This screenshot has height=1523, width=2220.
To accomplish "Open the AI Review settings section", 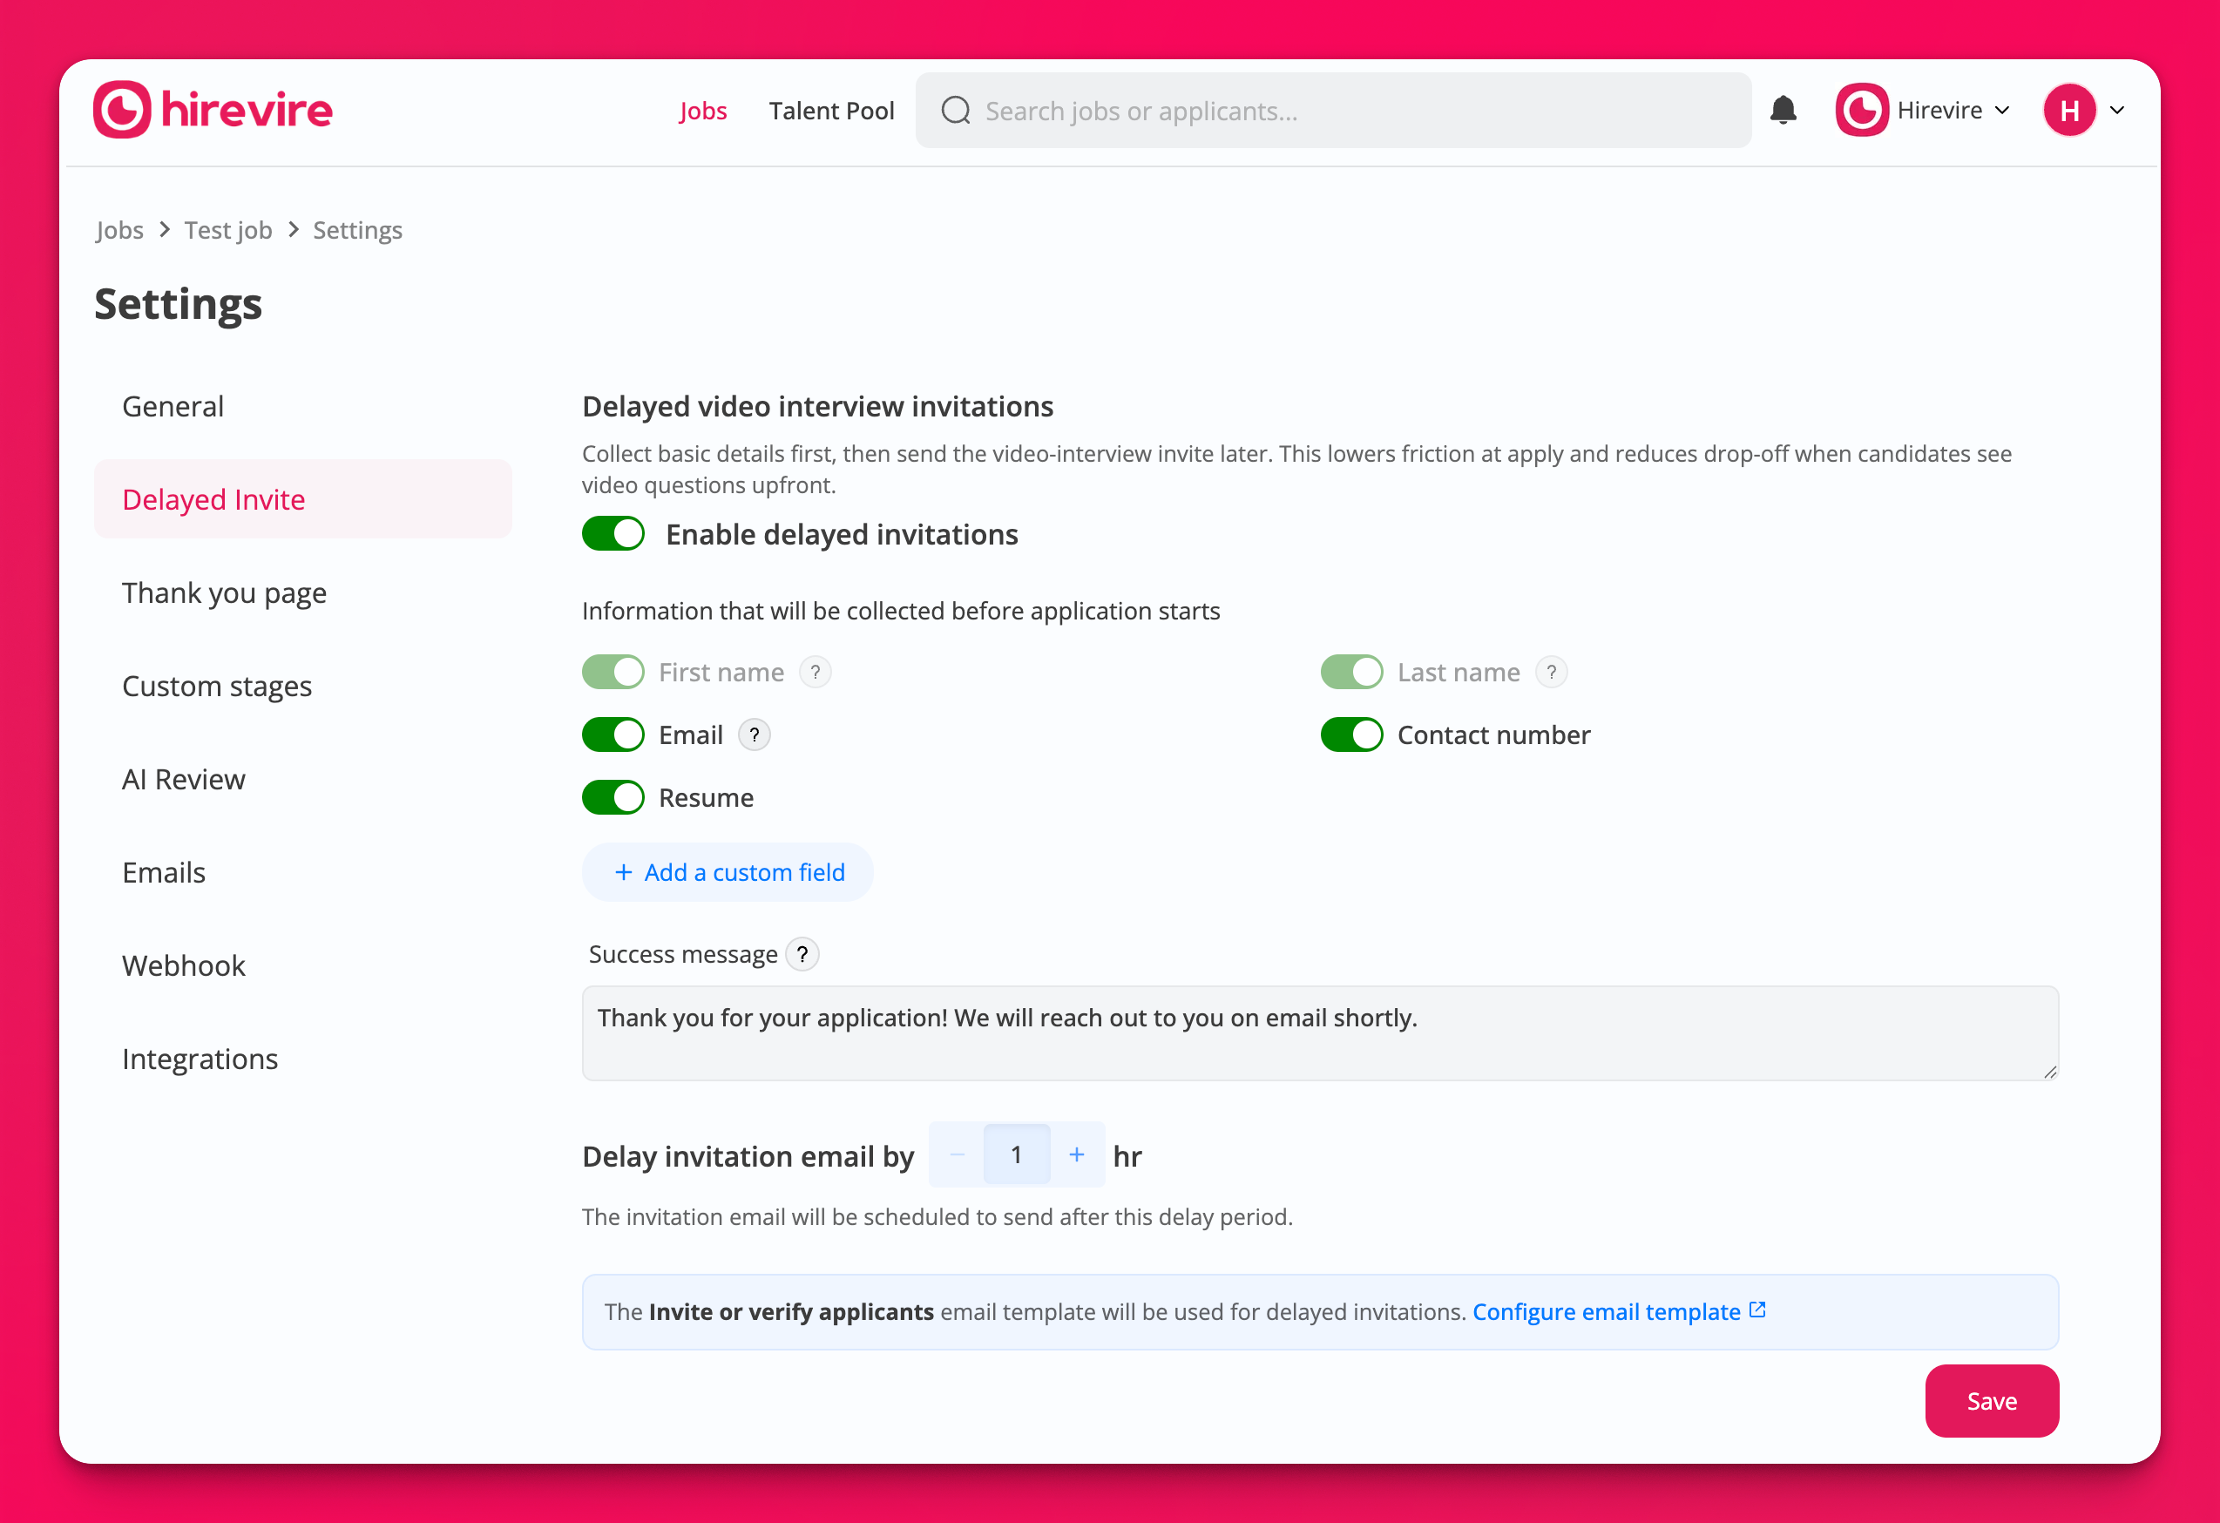I will 184,780.
